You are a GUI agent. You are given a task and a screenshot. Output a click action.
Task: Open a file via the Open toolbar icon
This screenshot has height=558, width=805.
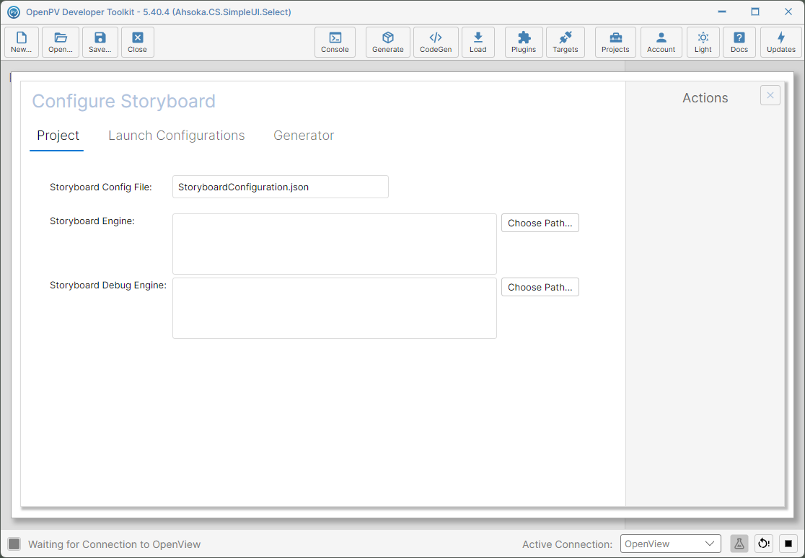click(61, 42)
